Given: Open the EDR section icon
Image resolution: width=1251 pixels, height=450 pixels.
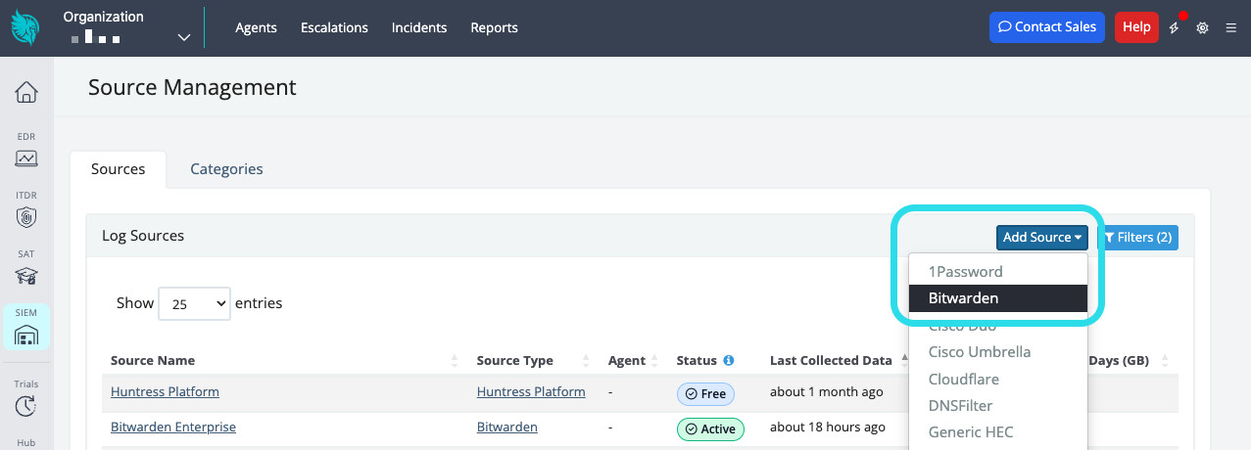Looking at the screenshot, I should click(x=26, y=157).
